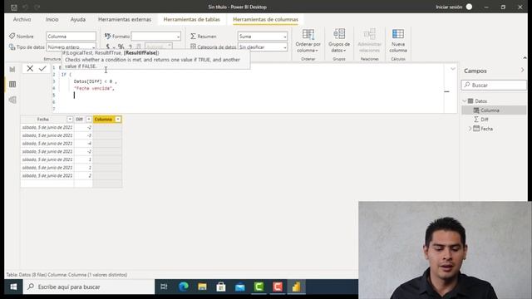Switch to Model view icon
This screenshot has width=532, height=299.
12,100
